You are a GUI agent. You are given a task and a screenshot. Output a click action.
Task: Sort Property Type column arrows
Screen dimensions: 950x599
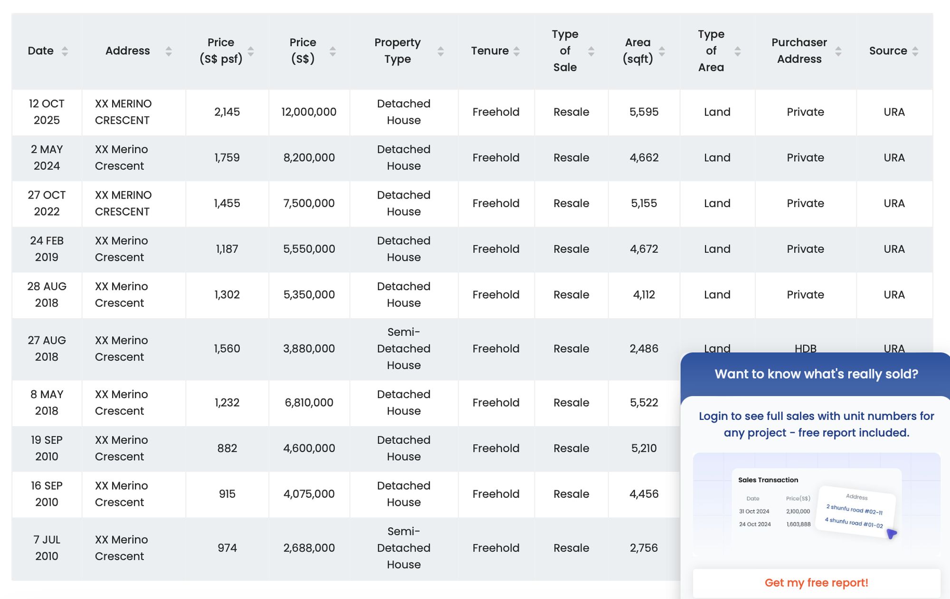(x=440, y=51)
